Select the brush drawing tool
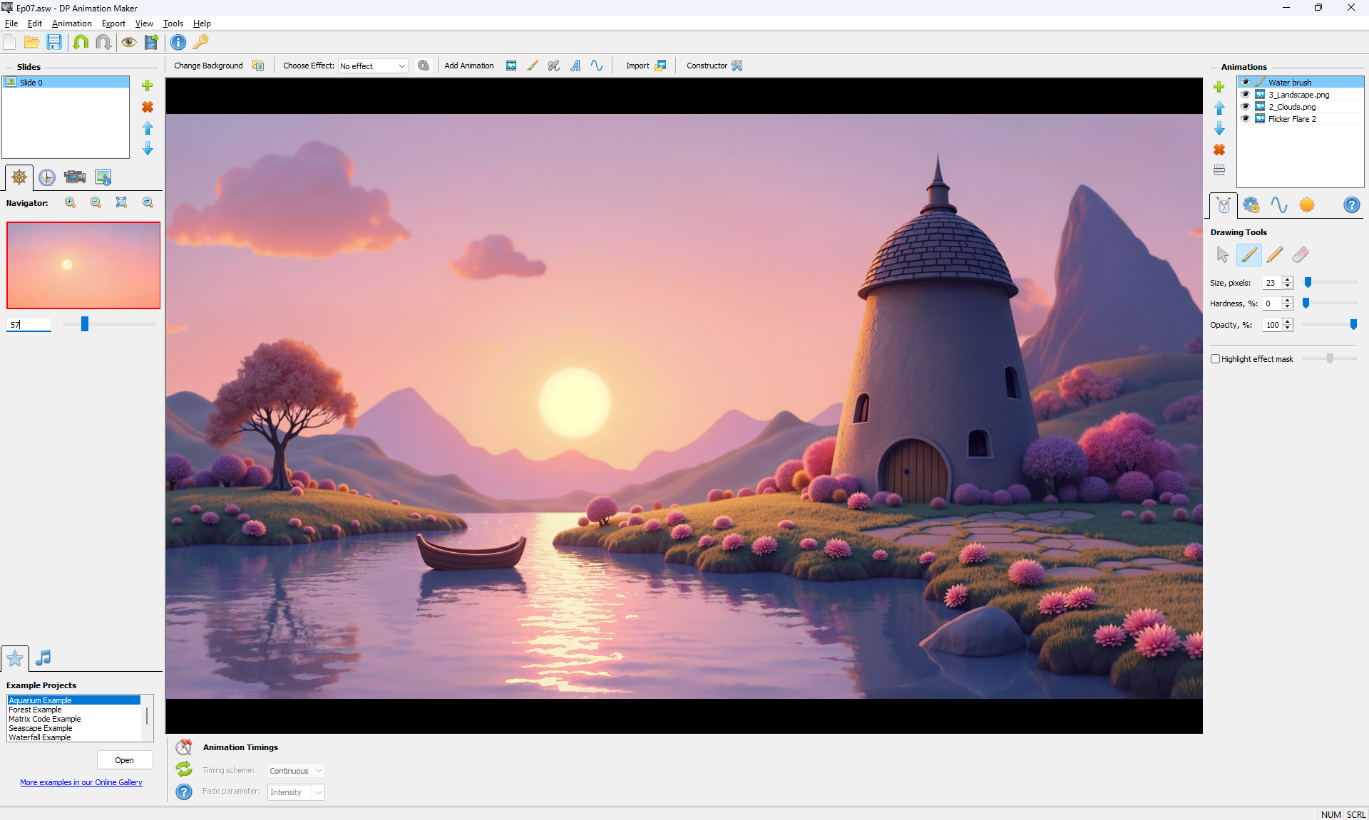Image resolution: width=1369 pixels, height=820 pixels. 1248,254
